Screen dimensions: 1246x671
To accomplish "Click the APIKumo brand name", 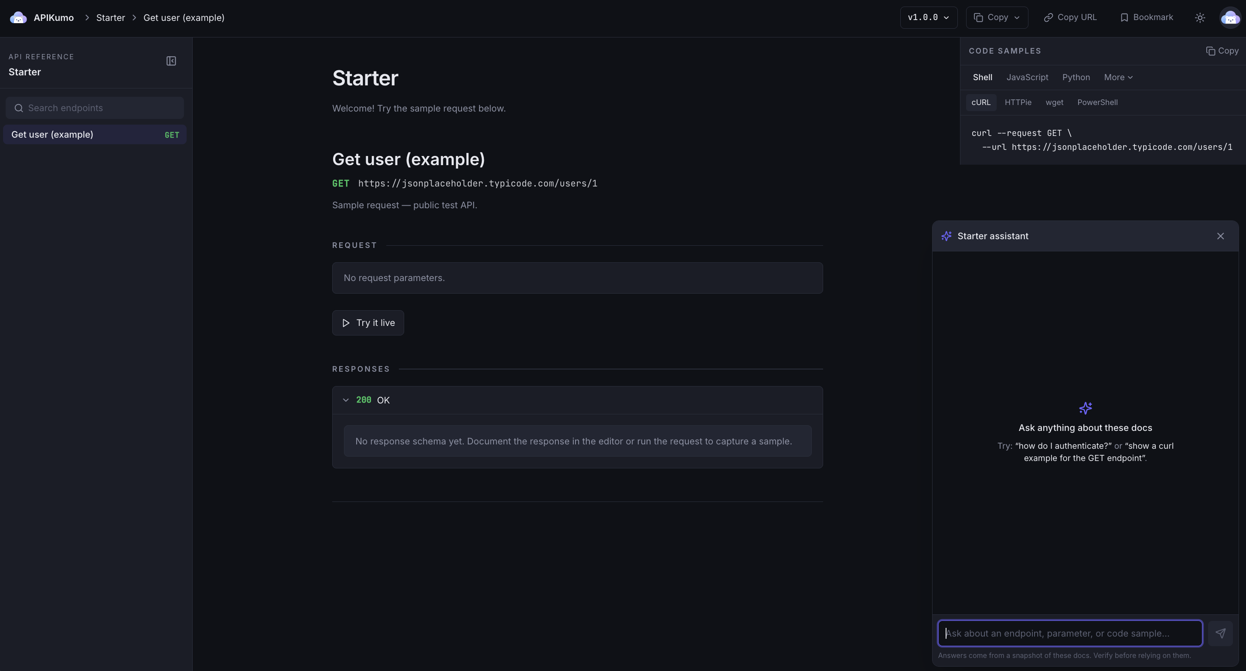I will coord(54,18).
